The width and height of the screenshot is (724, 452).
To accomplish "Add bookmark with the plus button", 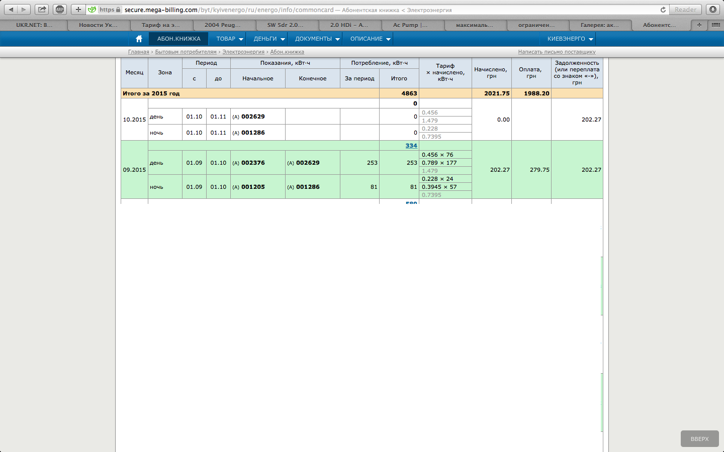I will click(78, 10).
